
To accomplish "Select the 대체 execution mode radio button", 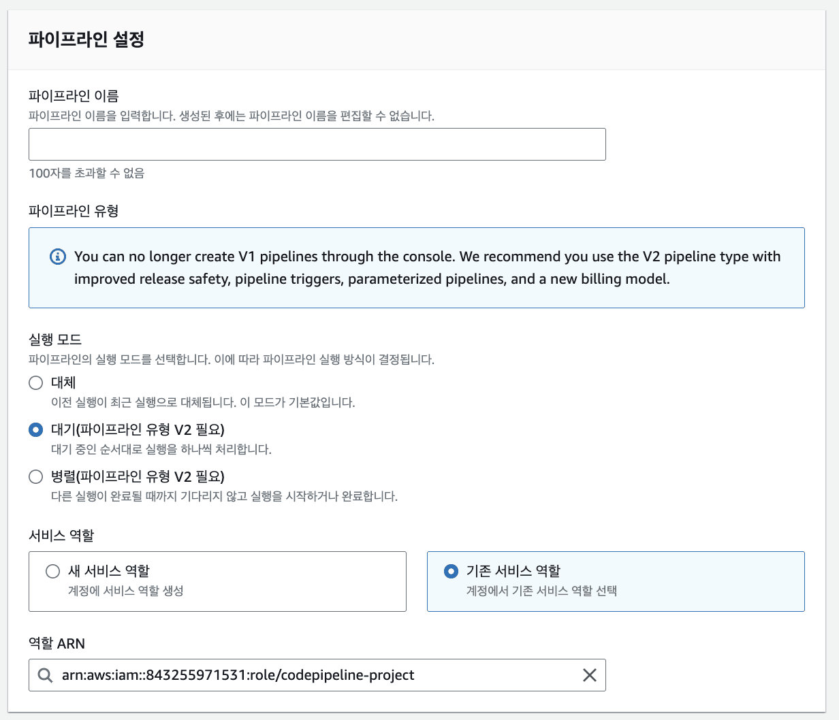I will click(x=36, y=382).
